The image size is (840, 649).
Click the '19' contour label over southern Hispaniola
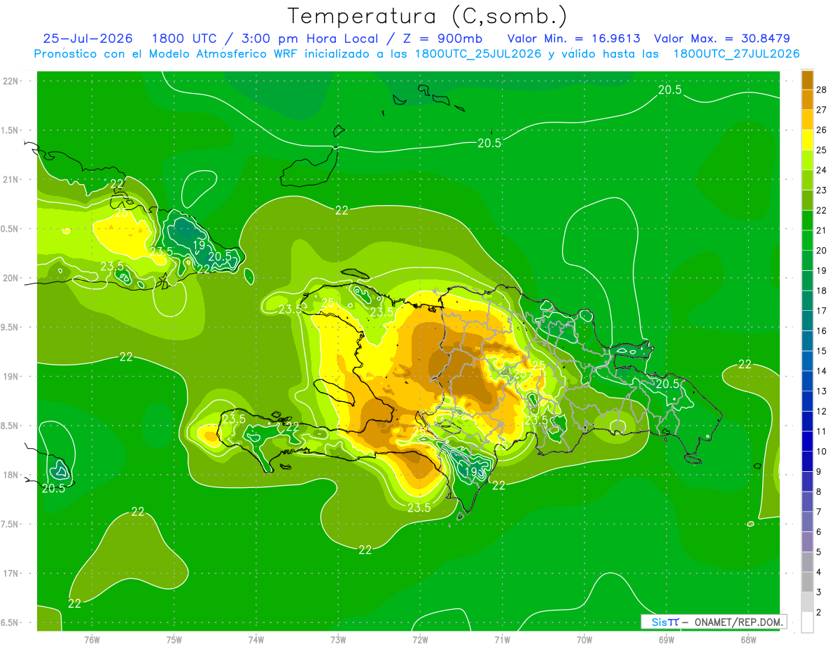coord(471,472)
